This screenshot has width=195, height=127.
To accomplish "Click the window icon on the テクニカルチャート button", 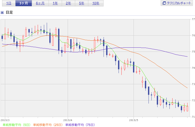I will tap(164, 3).
